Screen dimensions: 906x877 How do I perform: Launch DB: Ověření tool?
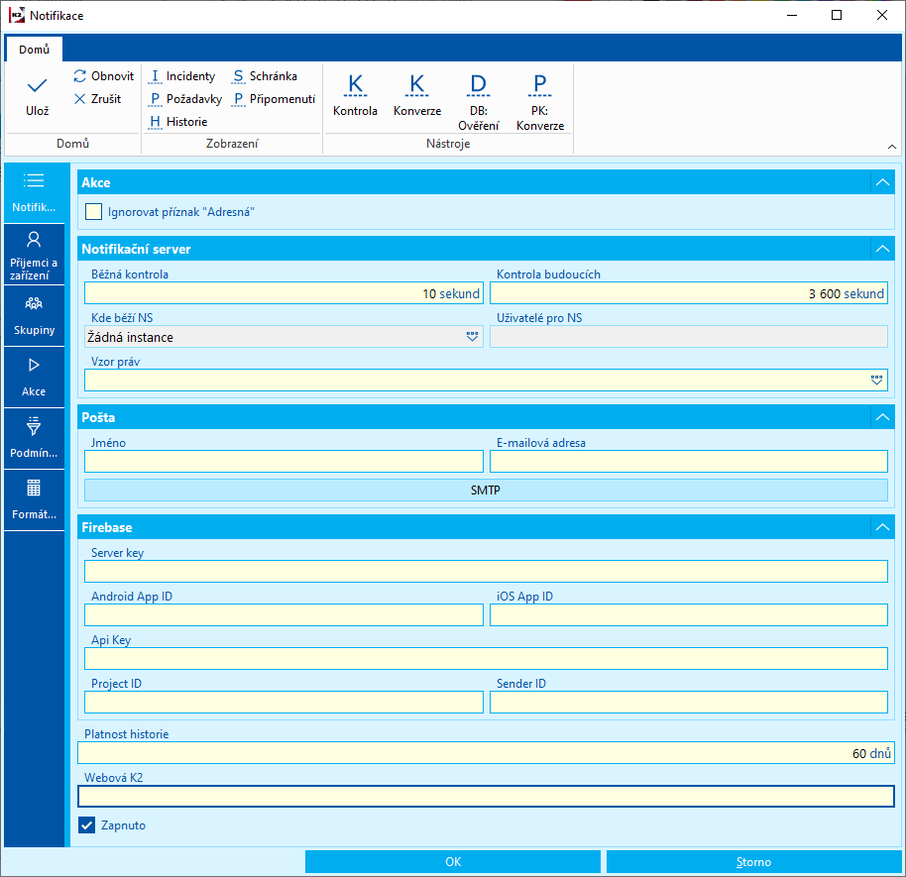tap(478, 100)
